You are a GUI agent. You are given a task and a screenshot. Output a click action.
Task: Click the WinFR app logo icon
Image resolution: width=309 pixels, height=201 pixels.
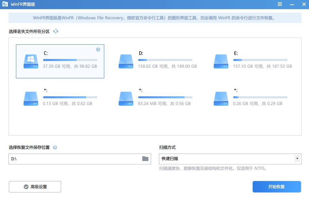tap(5, 4)
